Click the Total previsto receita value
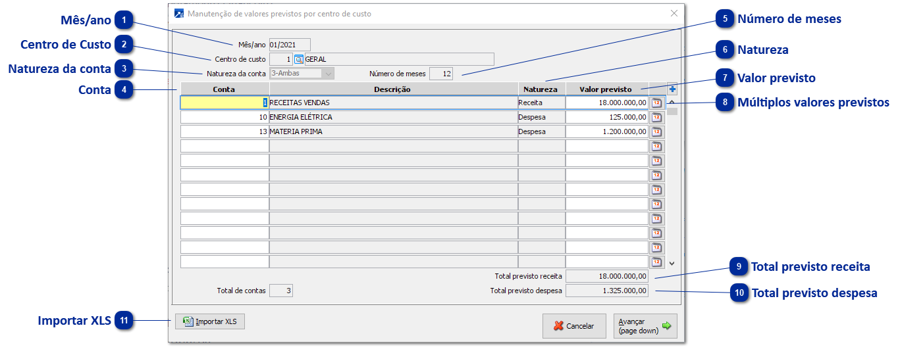Screen dimensions: 900x353 point(607,276)
